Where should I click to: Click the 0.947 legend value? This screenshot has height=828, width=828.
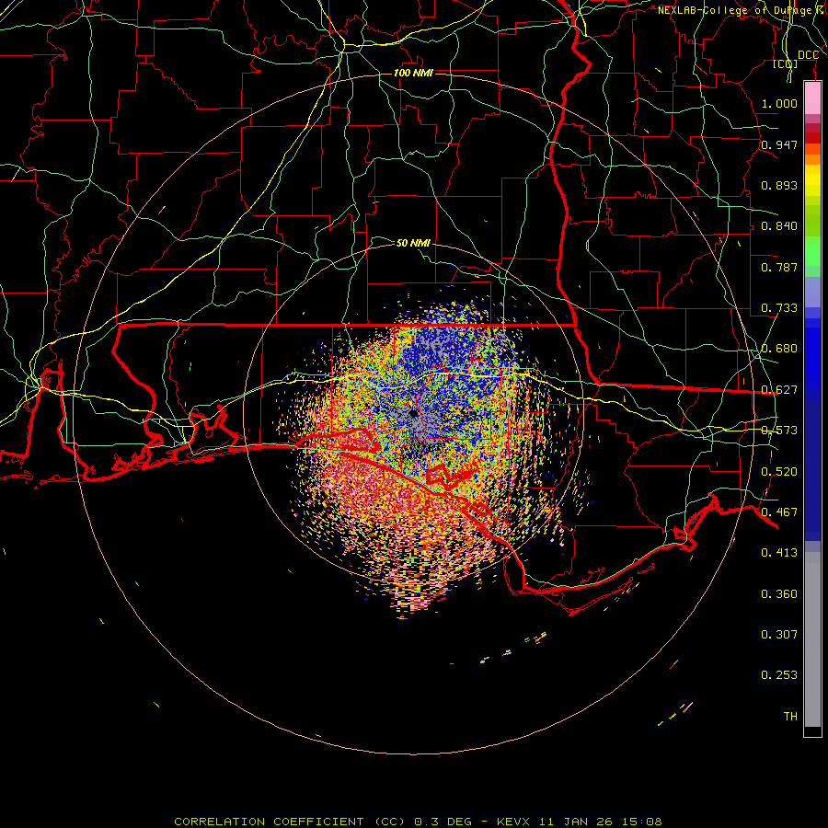coord(779,144)
